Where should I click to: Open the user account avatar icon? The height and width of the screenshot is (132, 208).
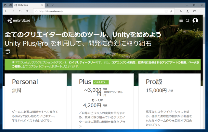195,21
